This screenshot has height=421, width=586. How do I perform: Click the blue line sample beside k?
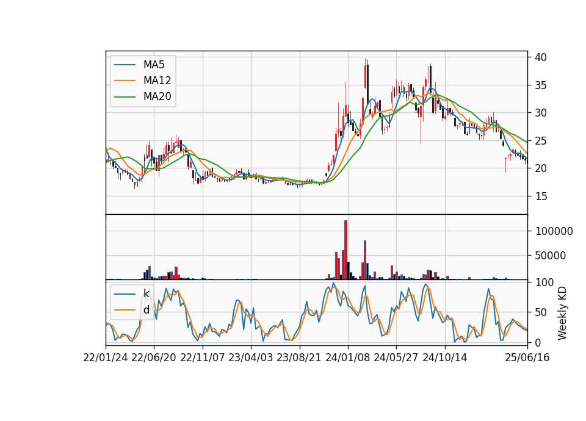click(x=125, y=294)
